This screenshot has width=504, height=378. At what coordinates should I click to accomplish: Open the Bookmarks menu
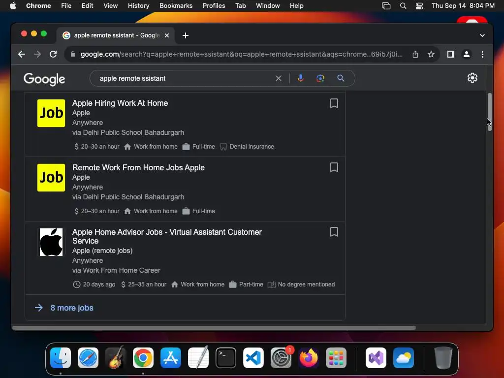tap(176, 5)
